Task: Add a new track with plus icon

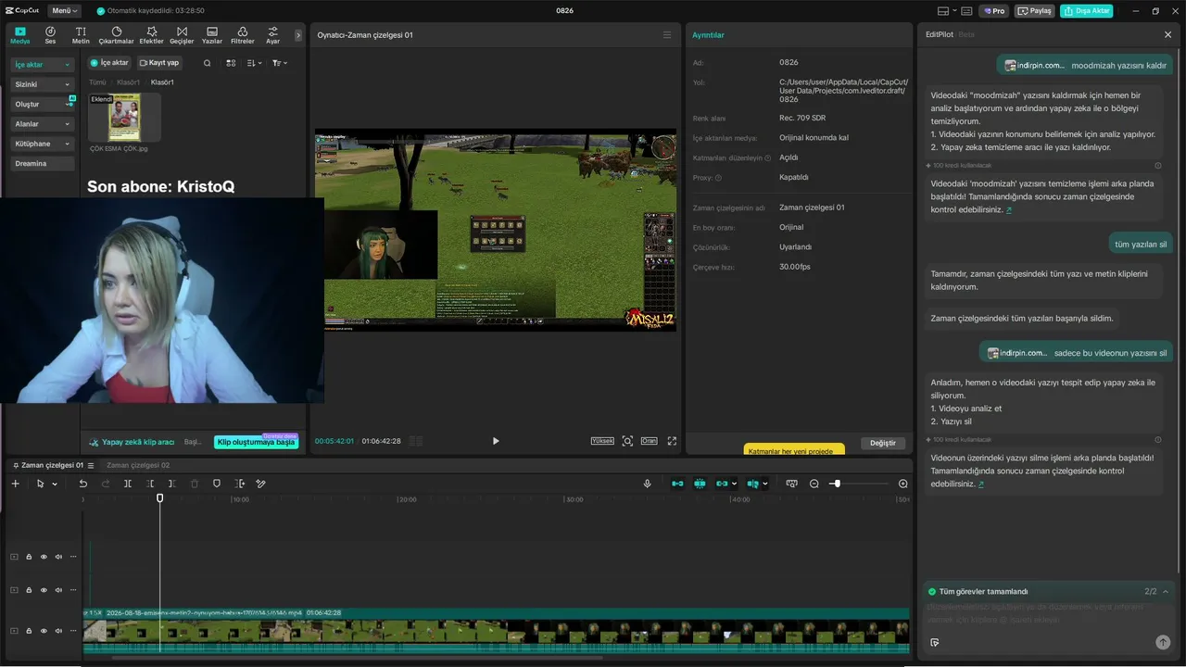Action: 15,484
